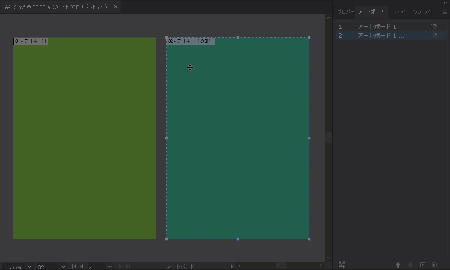
Task: Open the zoom level dropdown
Action: coord(29,267)
